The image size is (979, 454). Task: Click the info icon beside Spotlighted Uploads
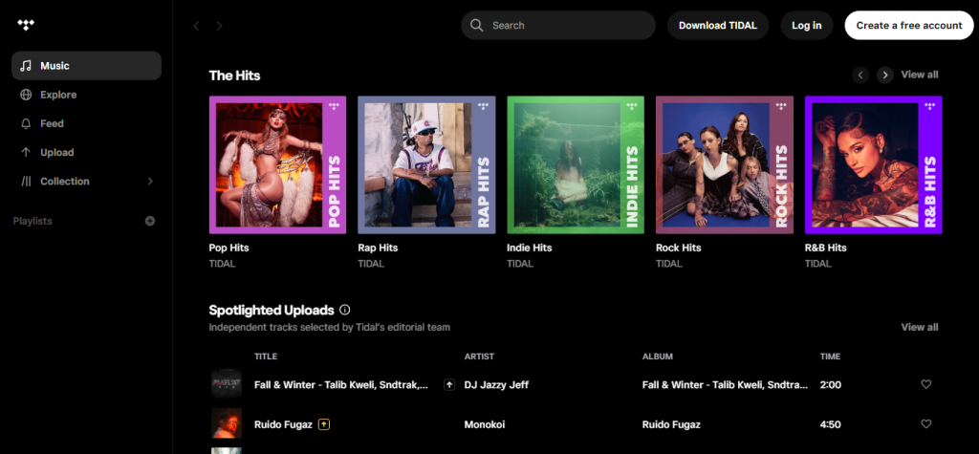345,310
